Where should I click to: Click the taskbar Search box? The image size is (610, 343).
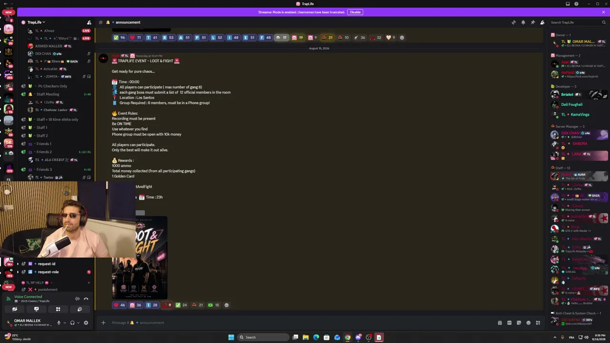pos(264,337)
